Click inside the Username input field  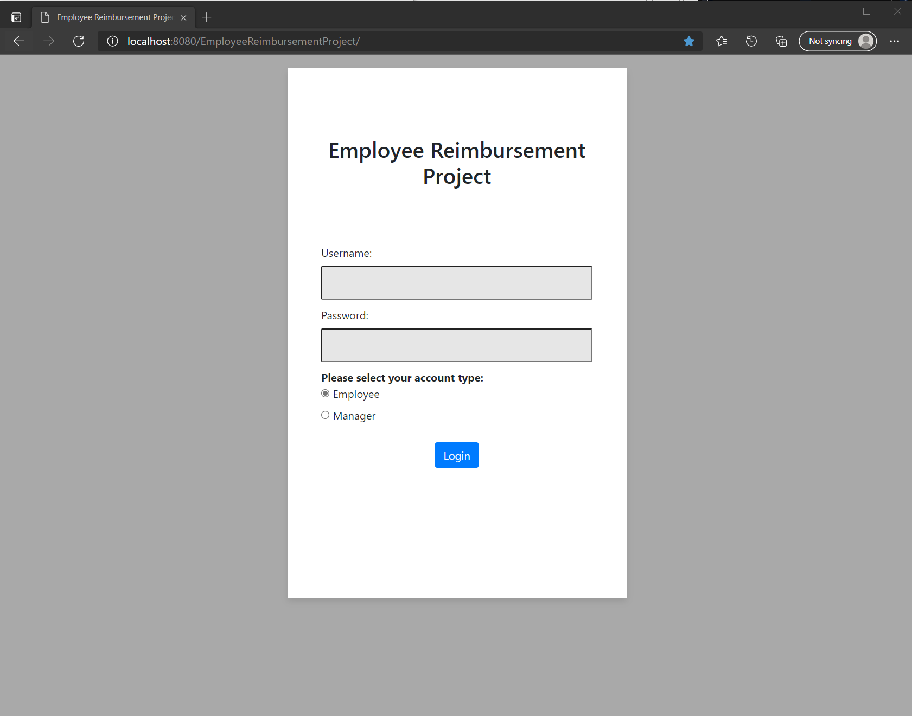pos(456,282)
